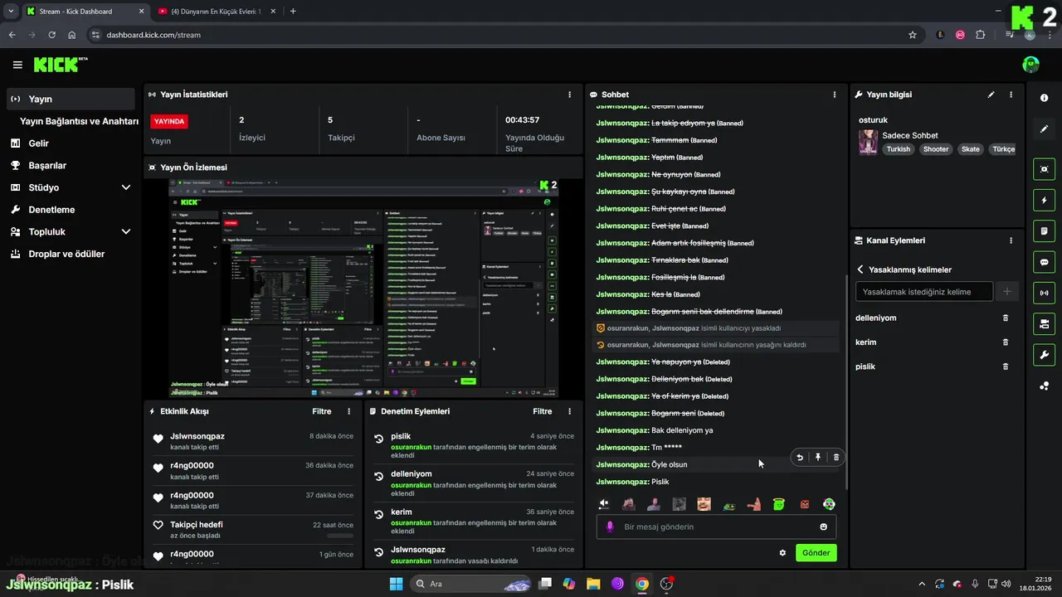The width and height of the screenshot is (1062, 597).
Task: Open the Denetim Eylemleri three-dot menu
Action: point(569,411)
